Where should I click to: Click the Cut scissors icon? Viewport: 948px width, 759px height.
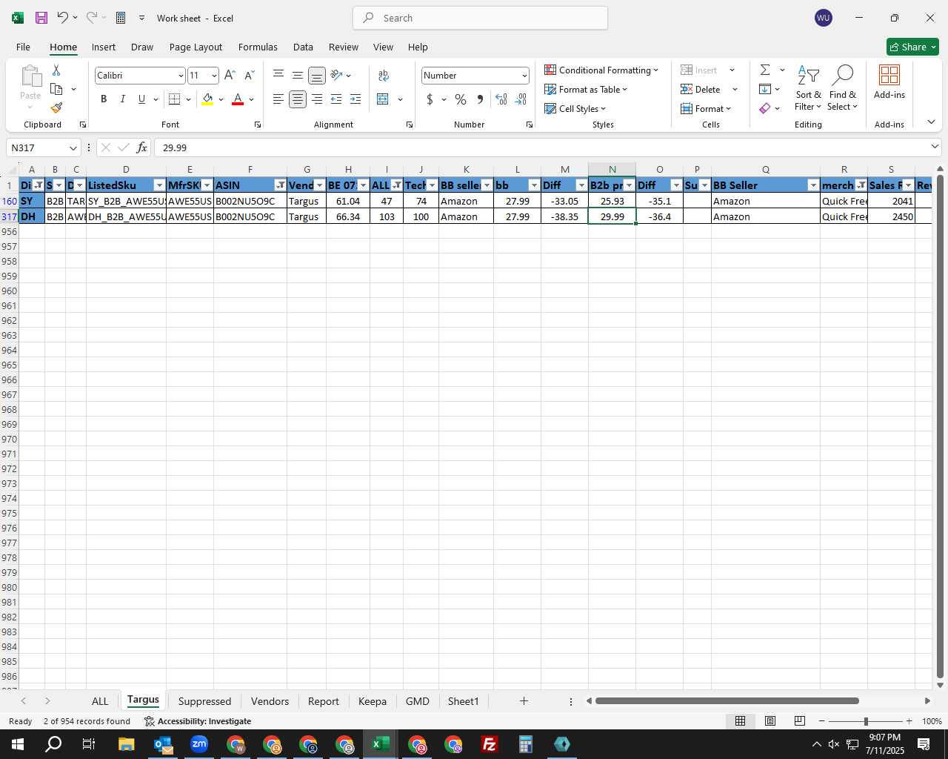pos(56,70)
